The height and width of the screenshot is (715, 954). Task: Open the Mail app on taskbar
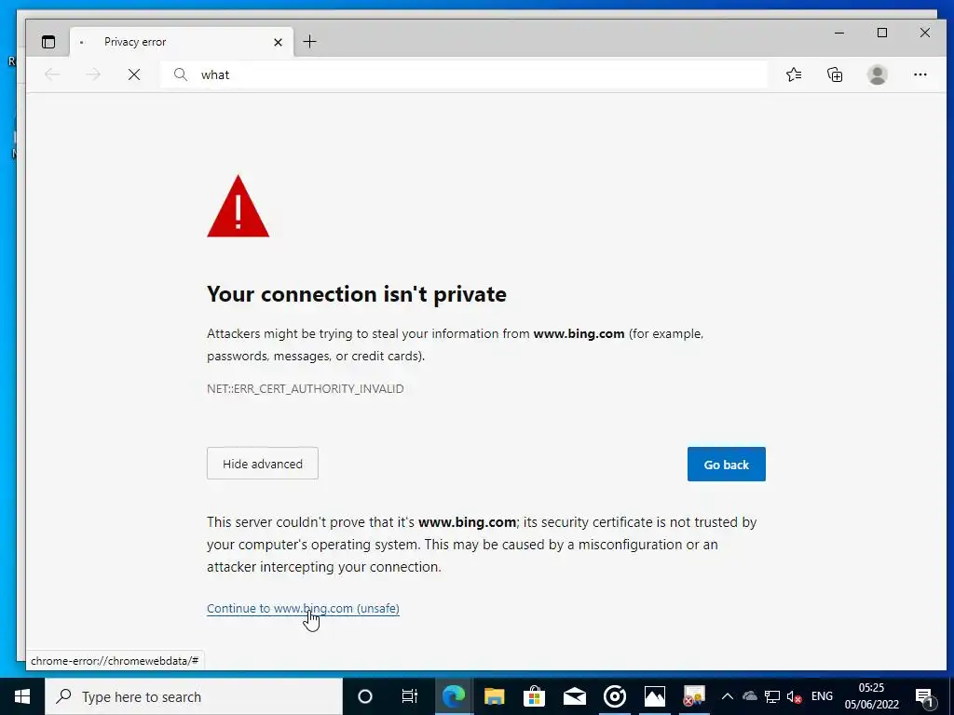click(x=574, y=696)
